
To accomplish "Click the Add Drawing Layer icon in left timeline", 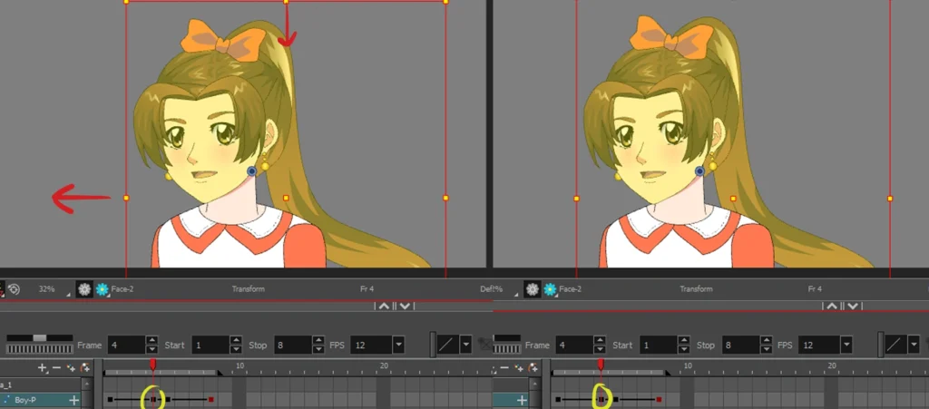I will (x=71, y=367).
